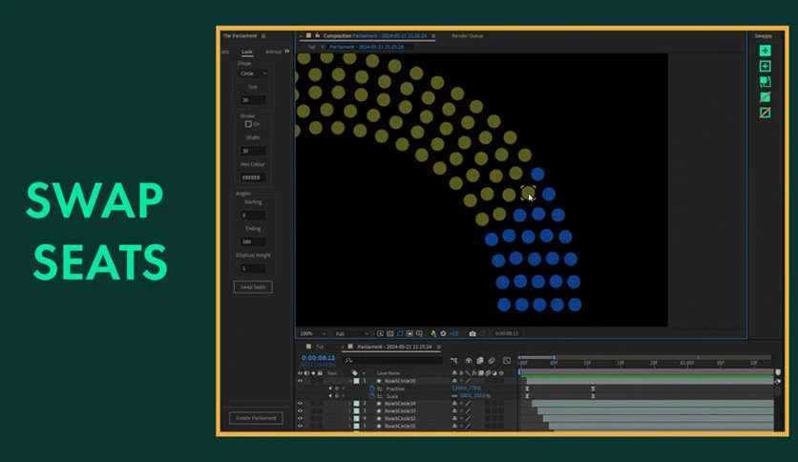
Task: Hide the Row5Circle34 layer via eye icon
Action: coord(301,404)
